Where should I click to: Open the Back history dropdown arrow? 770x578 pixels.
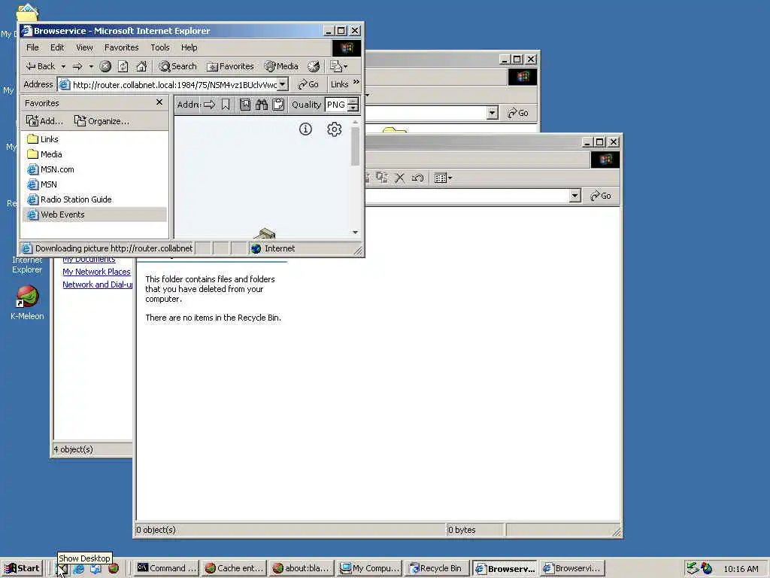pyautogui.click(x=63, y=66)
